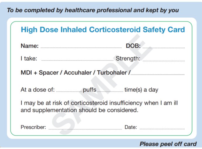Click the 'Strength:' label

(x=128, y=59)
